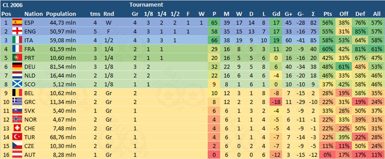This screenshot has width=385, height=159.
Task: Click the Spain flag icon
Action: (x=17, y=23)
